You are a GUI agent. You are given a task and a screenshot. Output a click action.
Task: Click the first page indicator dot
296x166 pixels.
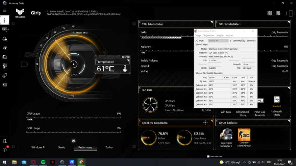point(208,157)
